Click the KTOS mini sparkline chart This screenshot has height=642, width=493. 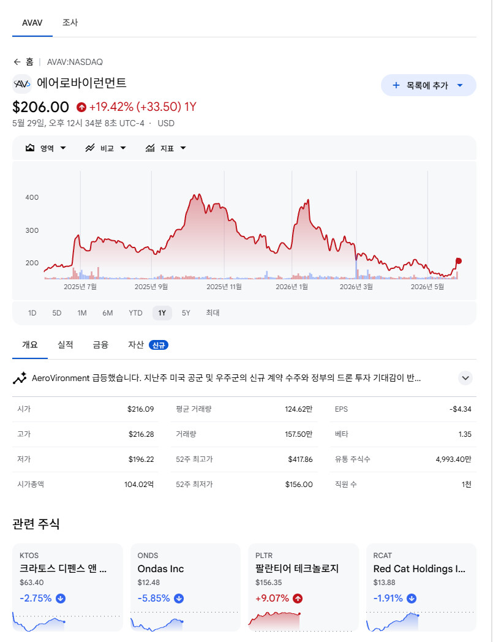click(39, 621)
